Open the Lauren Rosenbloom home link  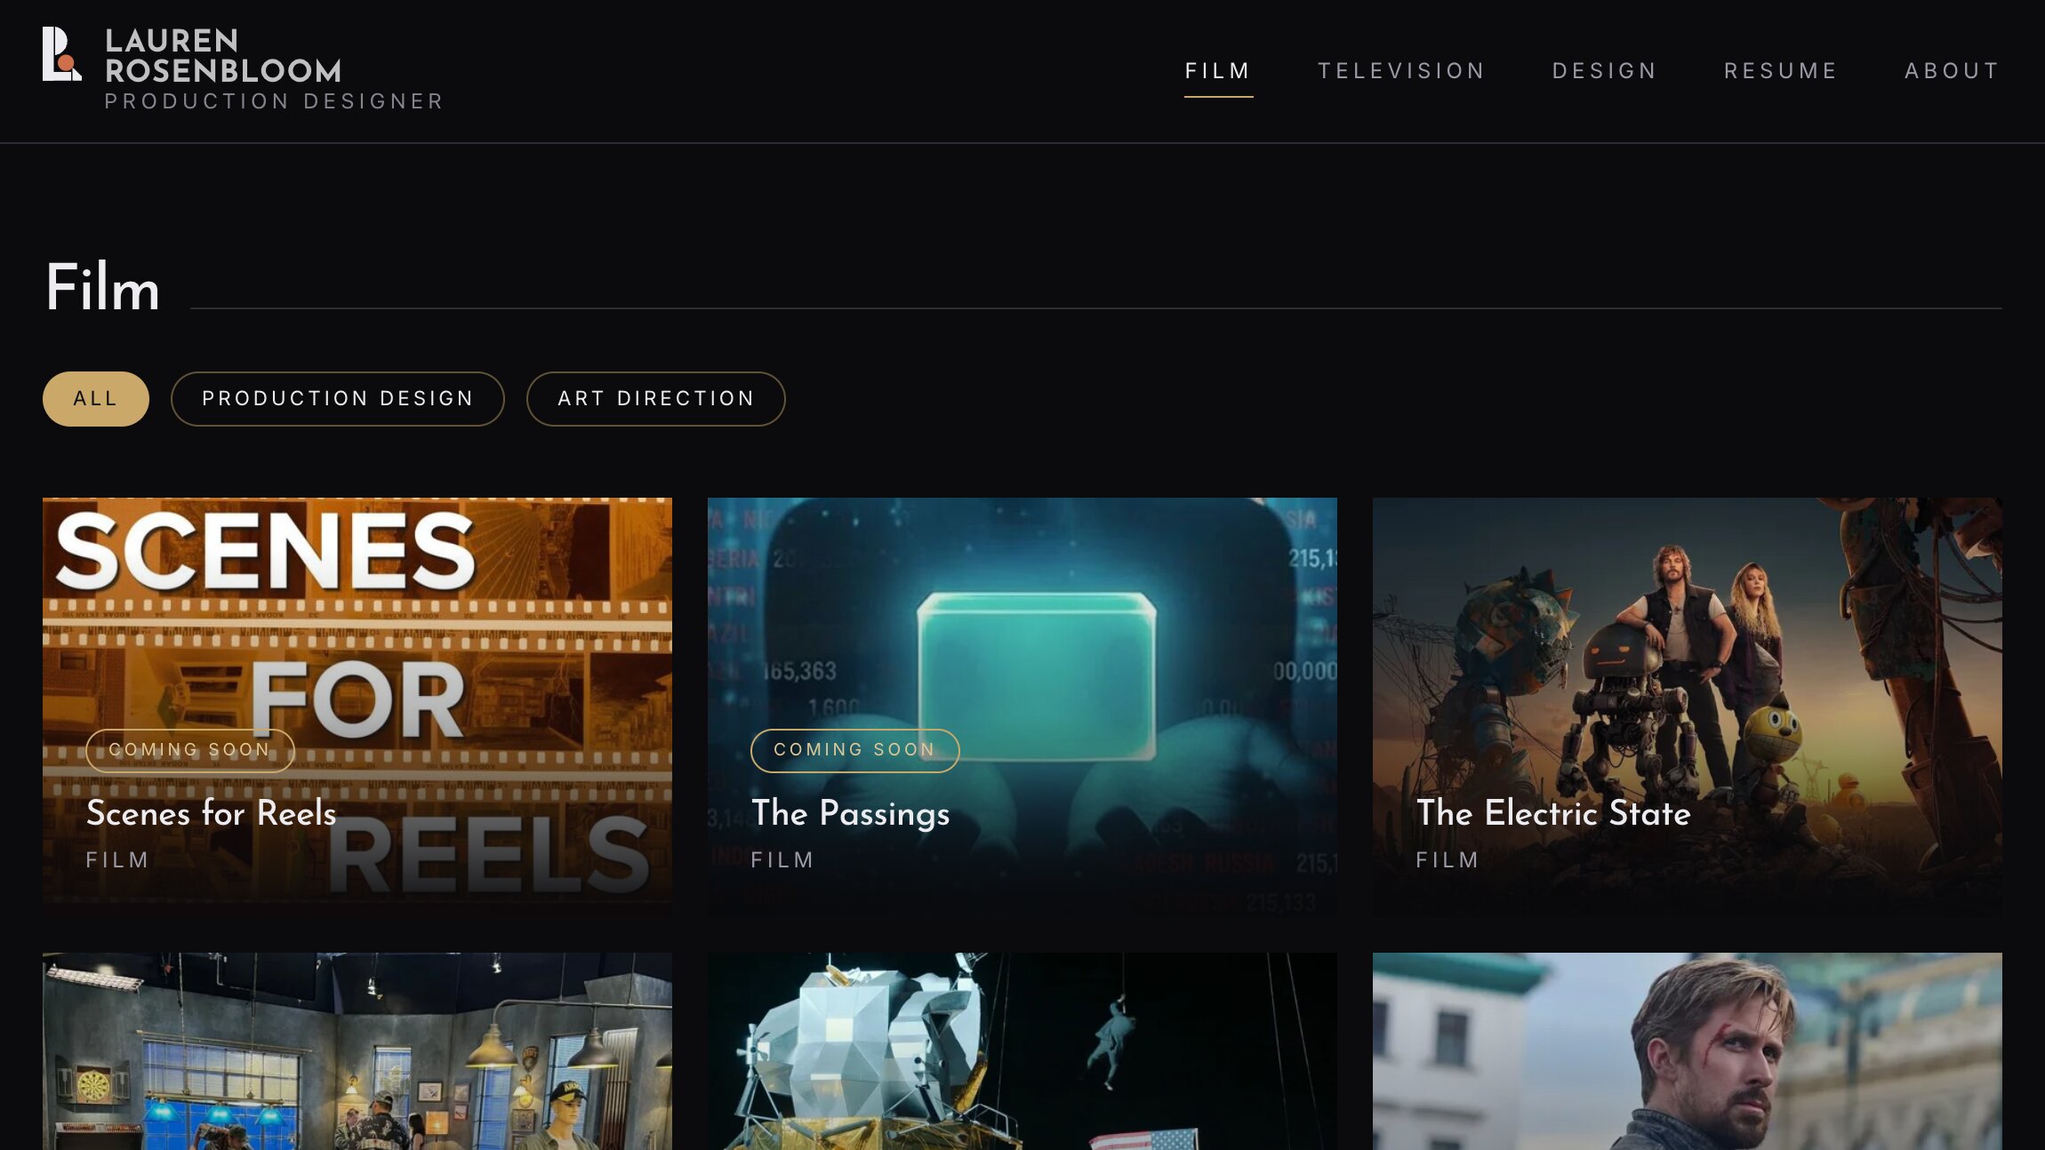pyautogui.click(x=242, y=69)
